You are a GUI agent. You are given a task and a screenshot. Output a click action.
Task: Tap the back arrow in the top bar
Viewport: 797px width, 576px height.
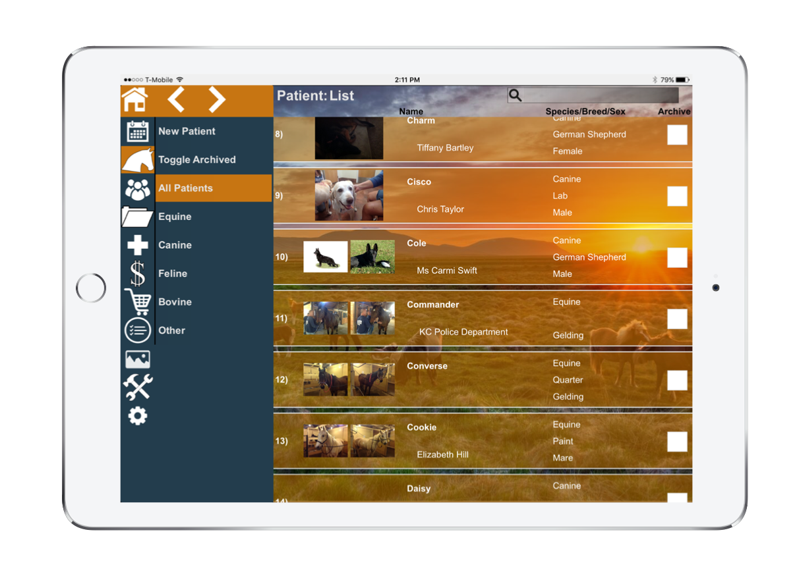(176, 100)
